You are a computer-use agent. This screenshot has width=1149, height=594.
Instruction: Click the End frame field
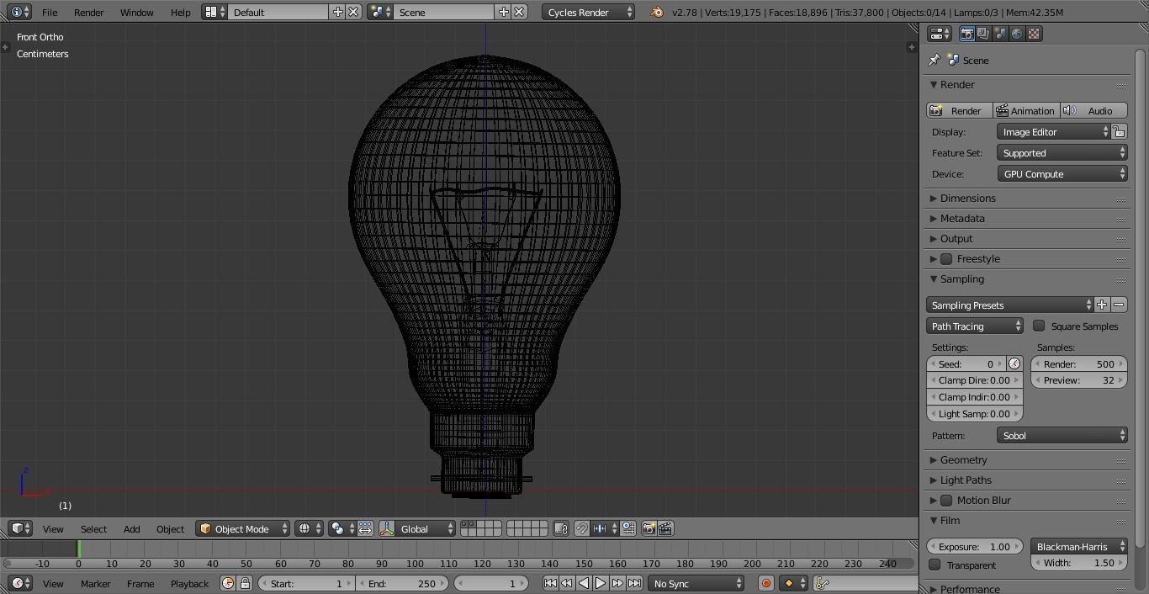point(401,583)
